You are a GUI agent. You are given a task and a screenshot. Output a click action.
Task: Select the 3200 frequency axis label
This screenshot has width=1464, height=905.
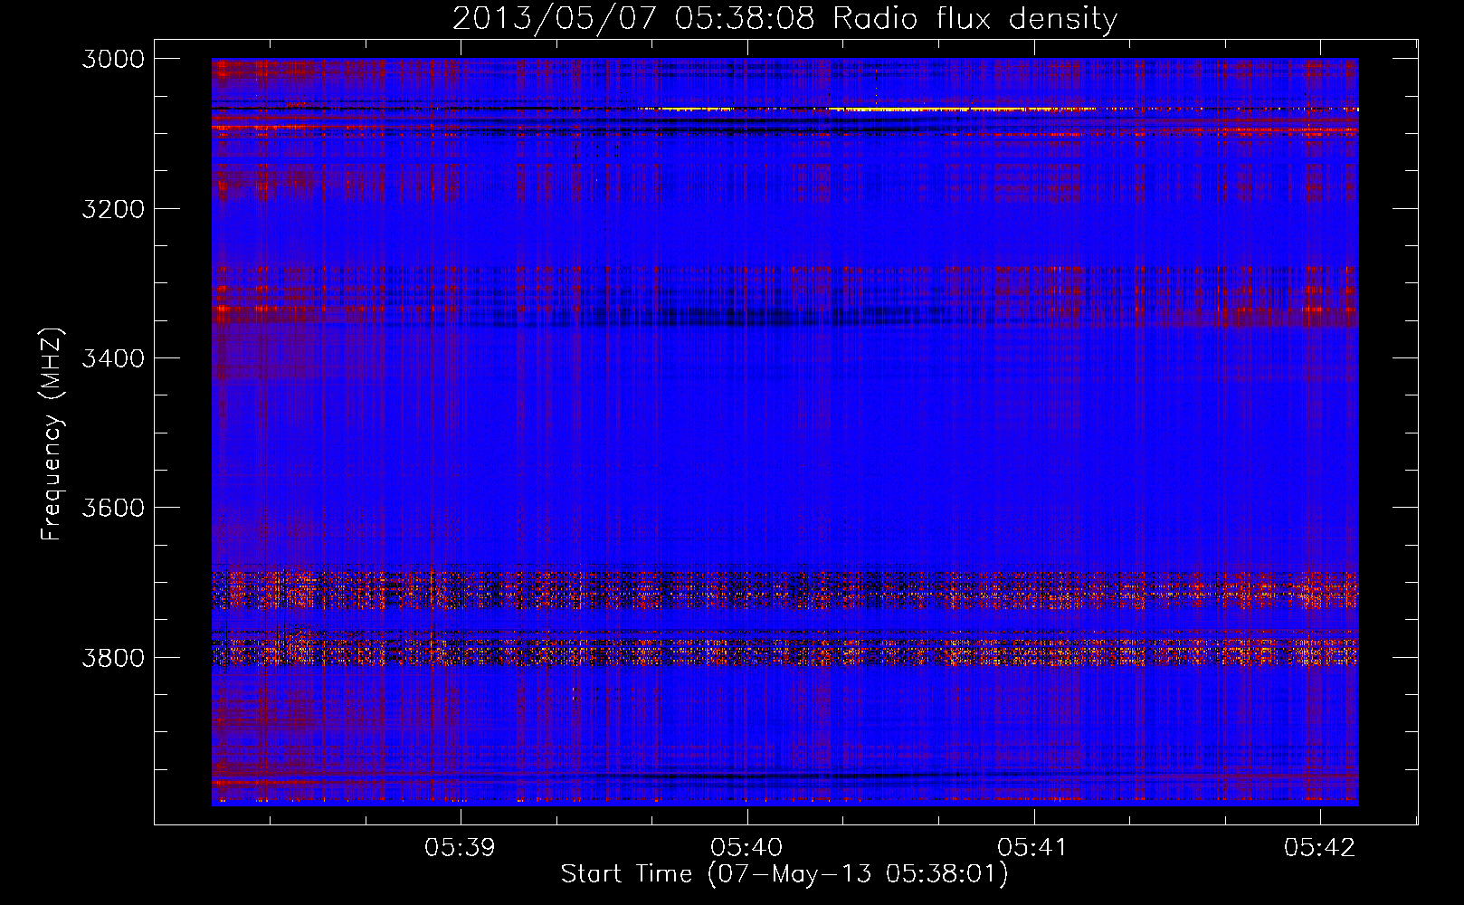113,208
